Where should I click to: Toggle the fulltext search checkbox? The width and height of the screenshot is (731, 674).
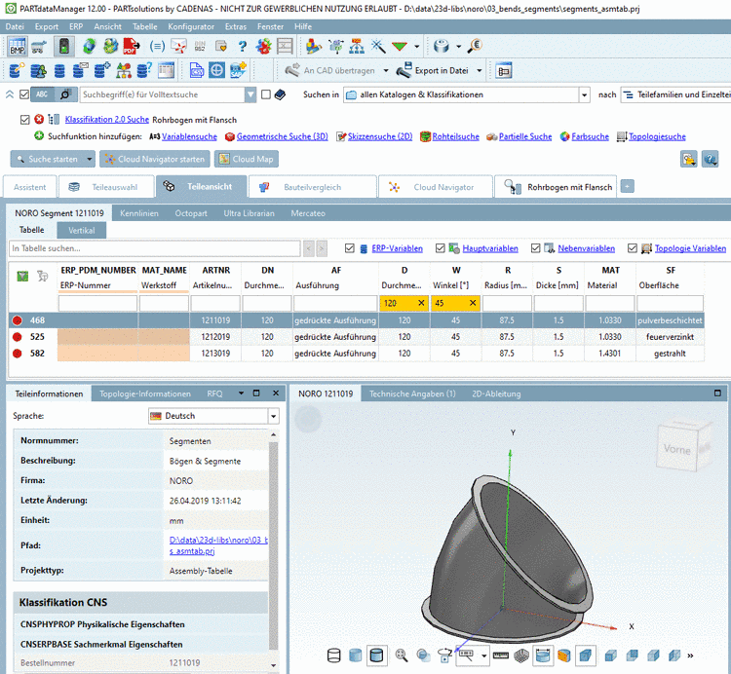(24, 94)
